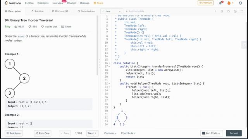This screenshot has height=139, width=248.
Task: Click the streak flame icon
Action: [x=229, y=3]
